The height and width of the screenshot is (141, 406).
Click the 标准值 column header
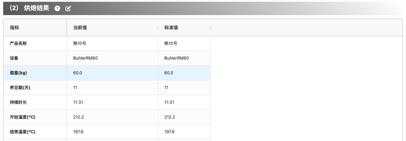pos(171,28)
